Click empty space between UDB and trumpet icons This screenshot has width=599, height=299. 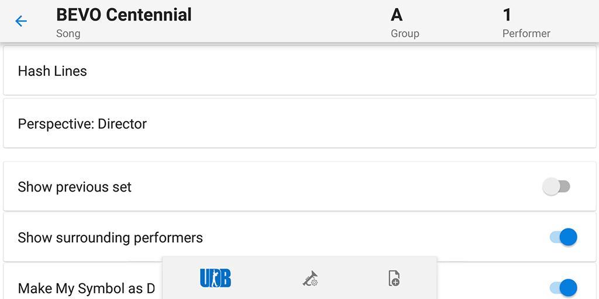(267, 278)
